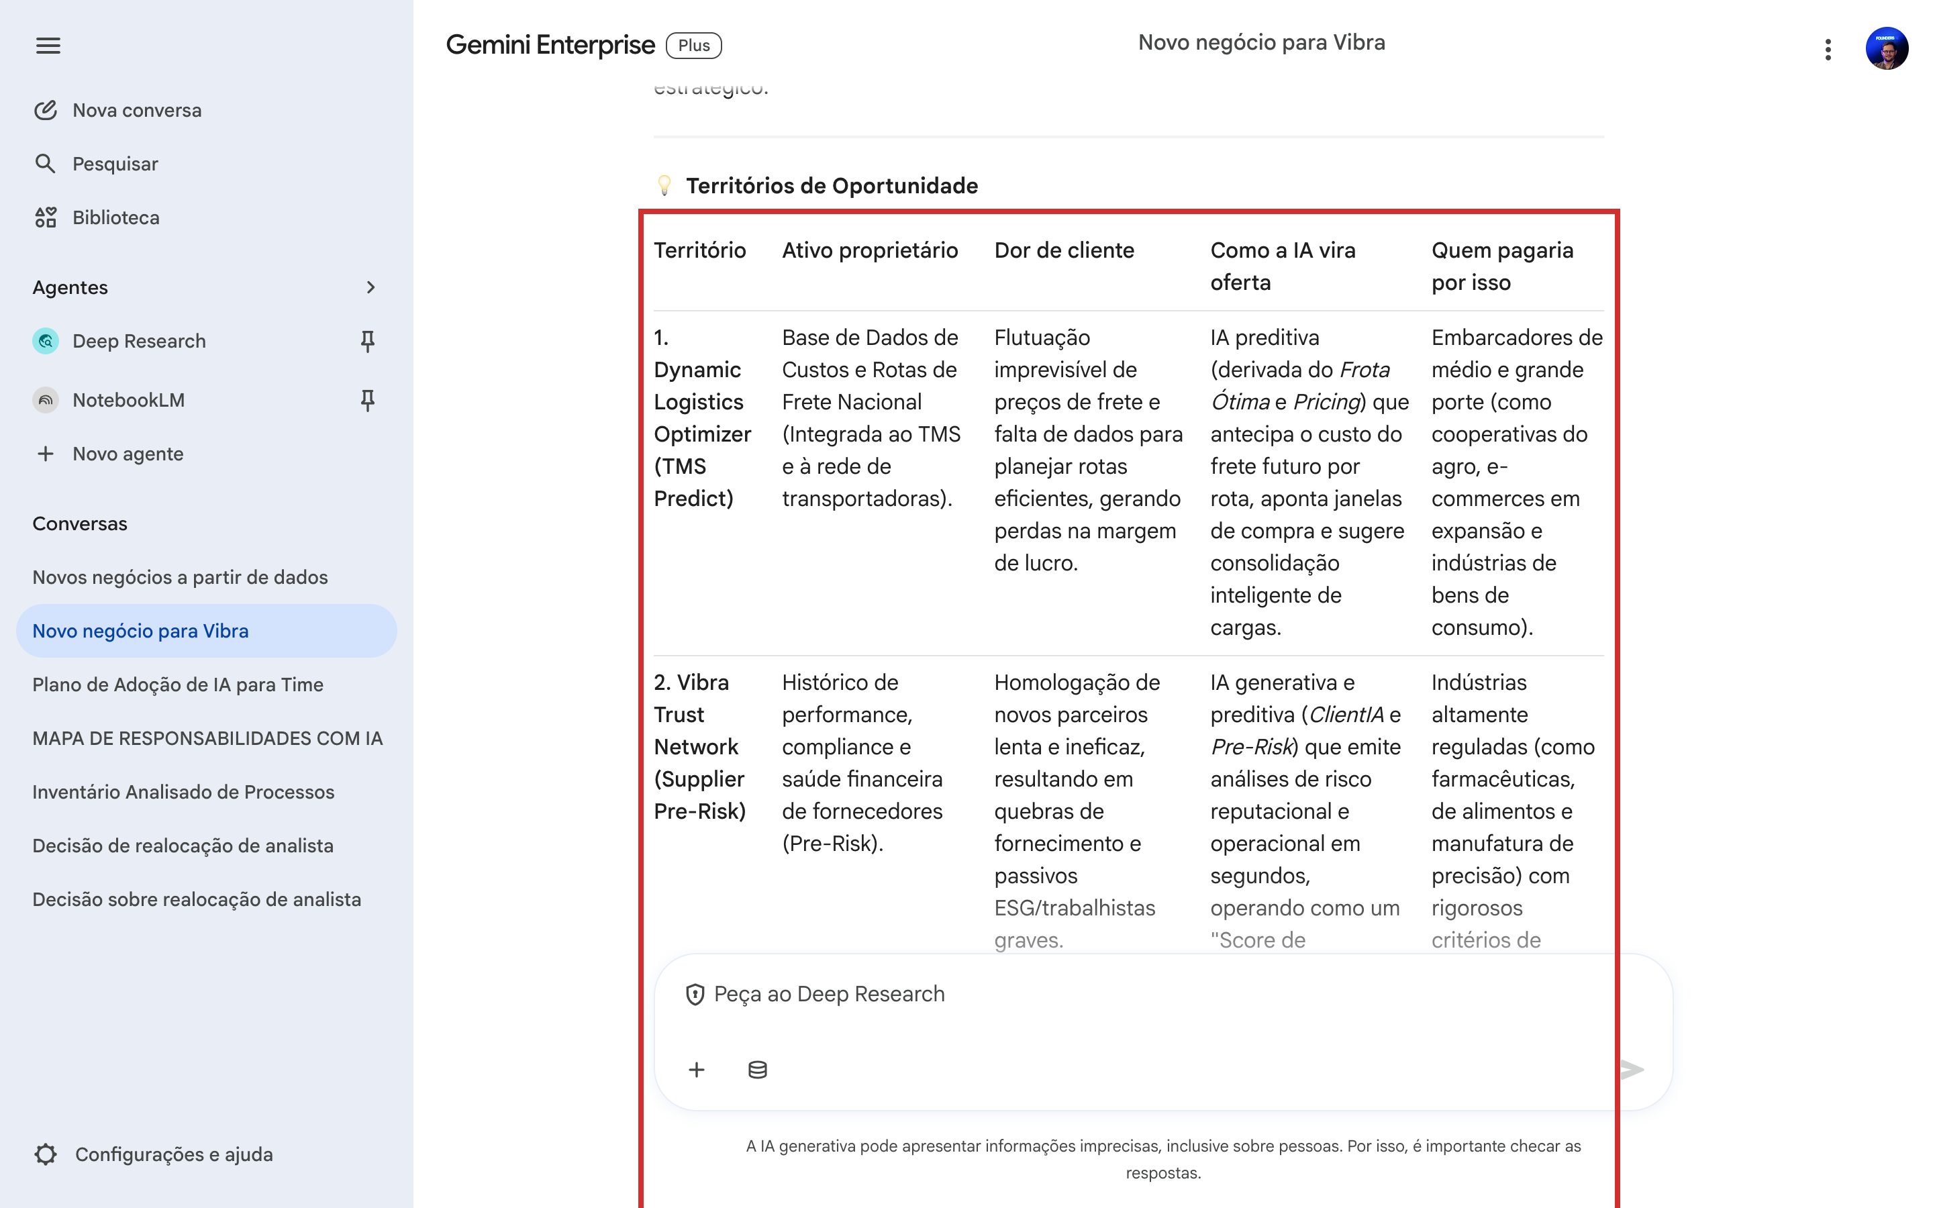Open conversation Novo negócio para Vibra

point(206,630)
